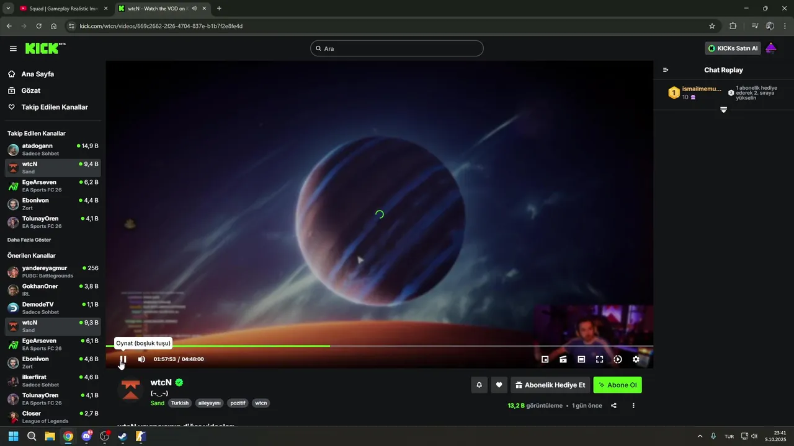Open File Explorer from taskbar

pyautogui.click(x=50, y=436)
